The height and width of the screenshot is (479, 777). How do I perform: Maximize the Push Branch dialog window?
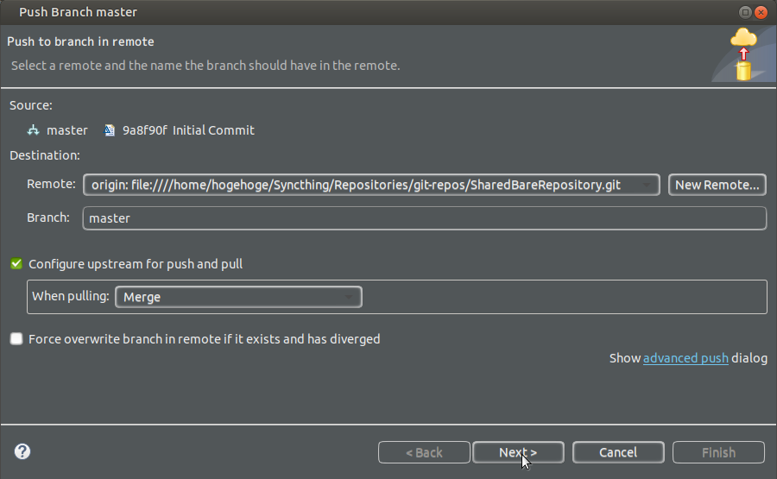coord(744,12)
